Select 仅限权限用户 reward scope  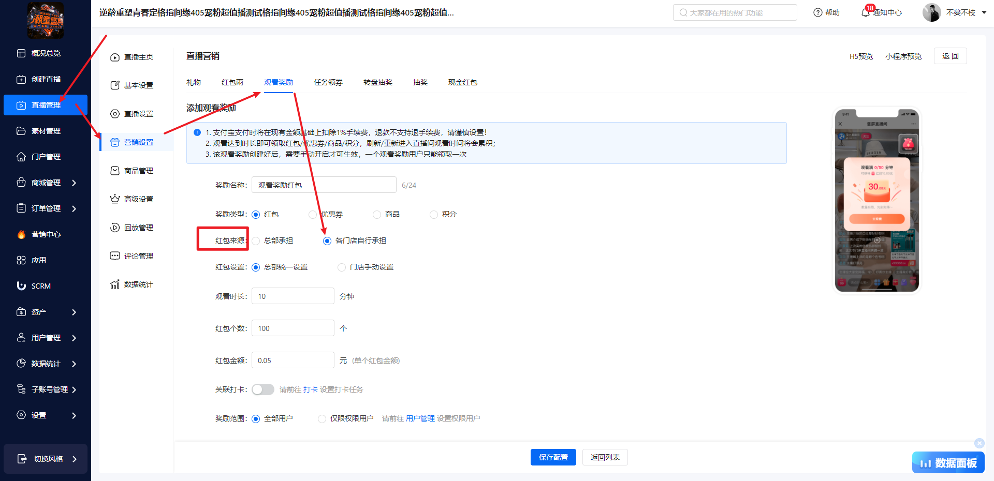click(322, 419)
